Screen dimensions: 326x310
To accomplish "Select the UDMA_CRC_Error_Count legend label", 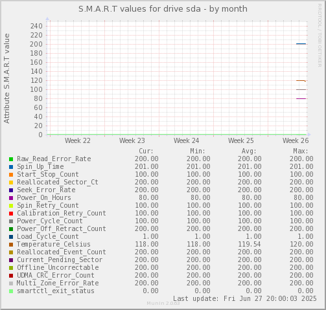I will [x=56, y=276].
